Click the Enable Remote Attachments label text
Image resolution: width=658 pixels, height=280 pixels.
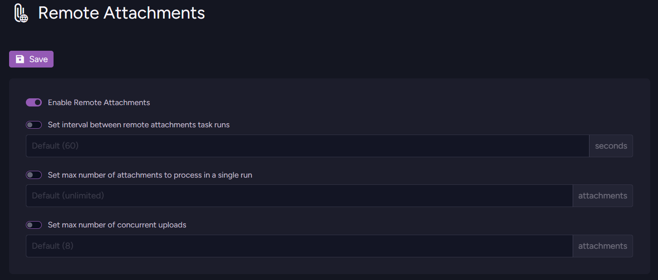click(99, 102)
